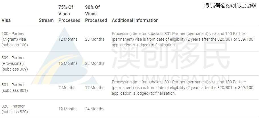The image size is (262, 120).
Task: Click the 820 - Partner (subclass 820) label
Action: click(x=15, y=109)
